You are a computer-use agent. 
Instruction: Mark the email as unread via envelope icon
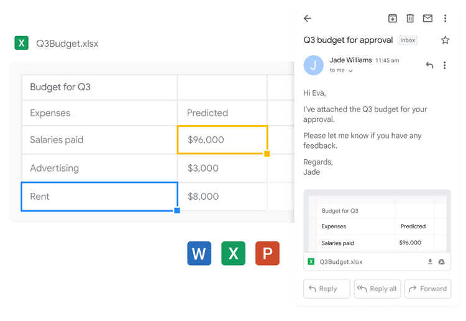[x=427, y=19]
